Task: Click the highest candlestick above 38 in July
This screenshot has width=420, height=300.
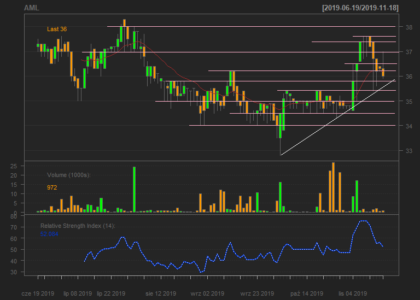Action: [124, 23]
